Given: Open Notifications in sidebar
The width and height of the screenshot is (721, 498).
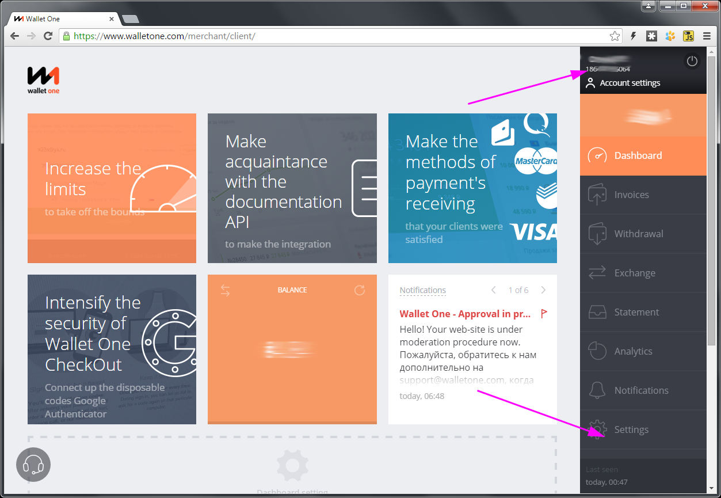Looking at the screenshot, I should (643, 390).
